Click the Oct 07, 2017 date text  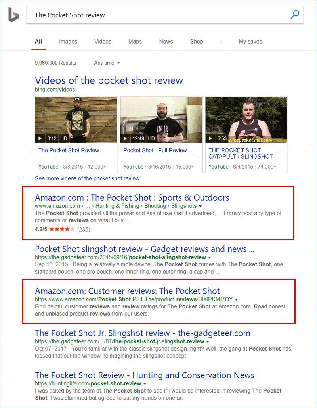coord(51,349)
